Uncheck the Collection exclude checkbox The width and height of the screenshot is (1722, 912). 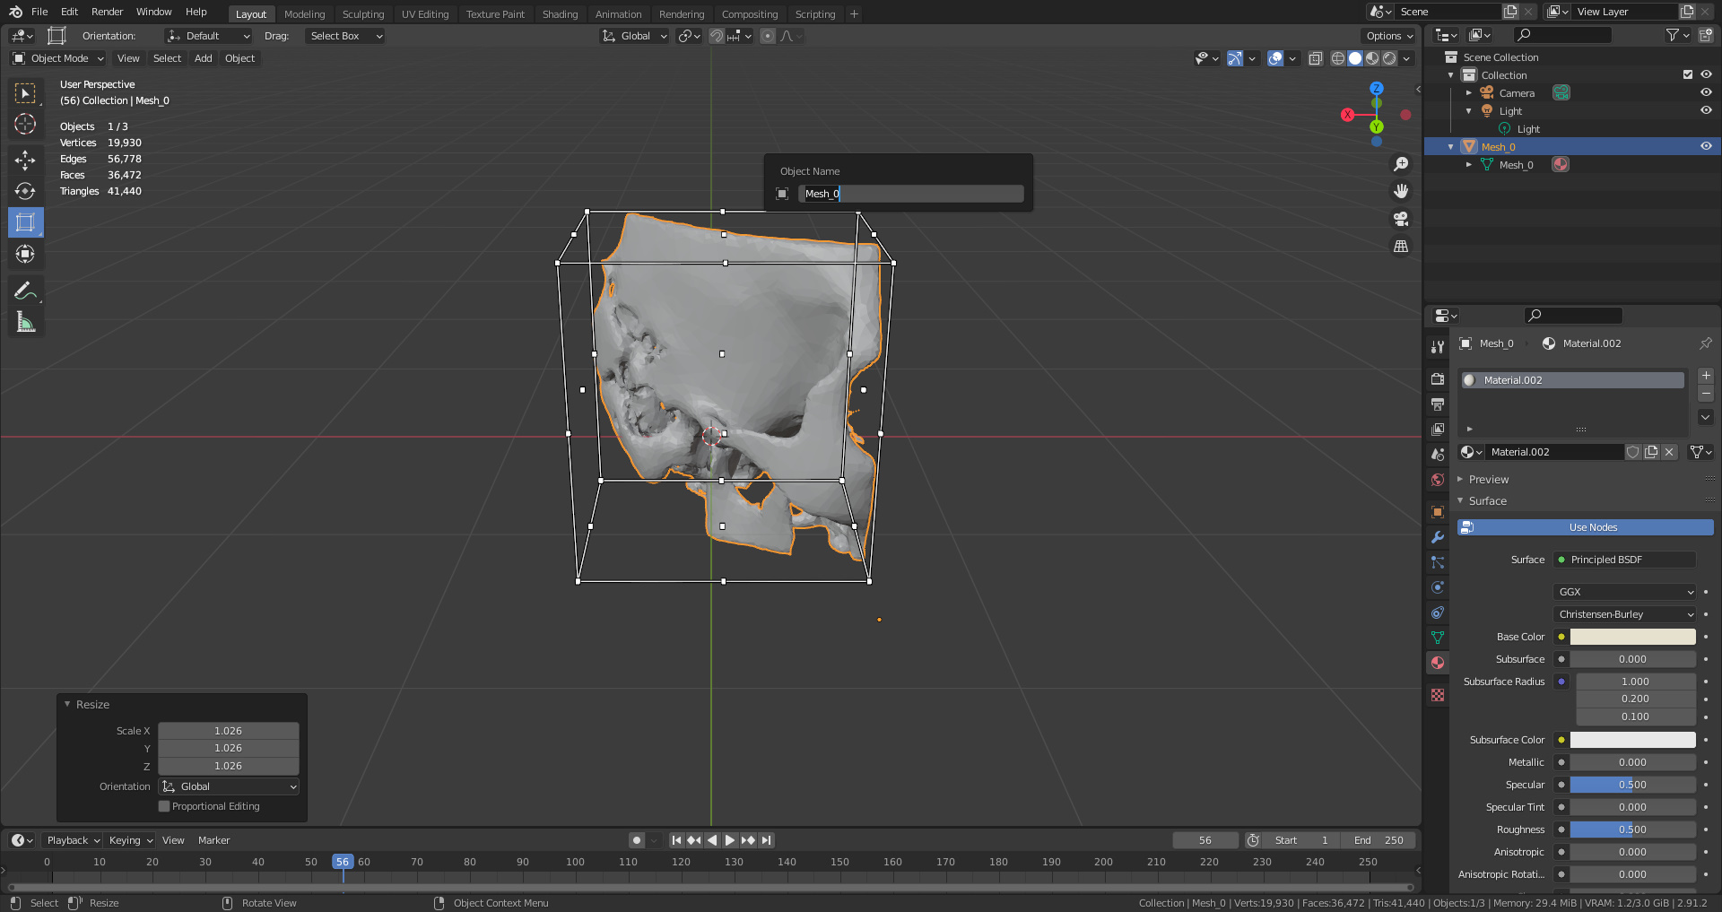tap(1688, 75)
